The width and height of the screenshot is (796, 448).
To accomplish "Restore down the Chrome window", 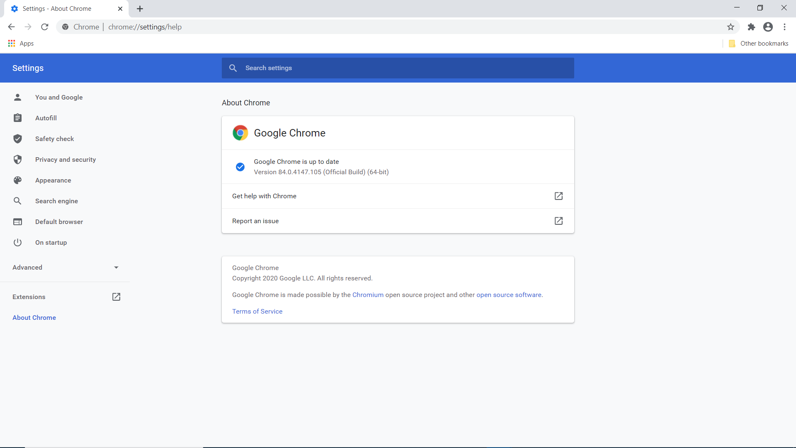I will click(x=760, y=8).
